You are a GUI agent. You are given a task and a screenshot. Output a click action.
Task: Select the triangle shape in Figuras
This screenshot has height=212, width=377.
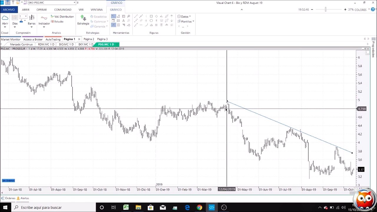(x=151, y=25)
